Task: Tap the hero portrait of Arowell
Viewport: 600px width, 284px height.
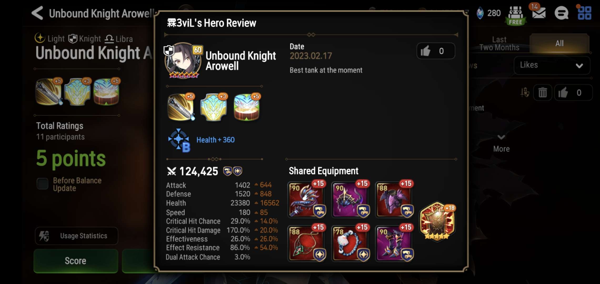Action: pyautogui.click(x=182, y=61)
